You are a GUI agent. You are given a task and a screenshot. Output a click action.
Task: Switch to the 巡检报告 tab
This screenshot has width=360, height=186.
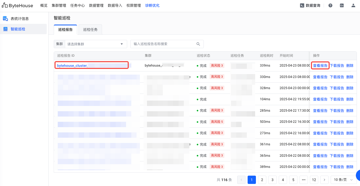[65, 30]
